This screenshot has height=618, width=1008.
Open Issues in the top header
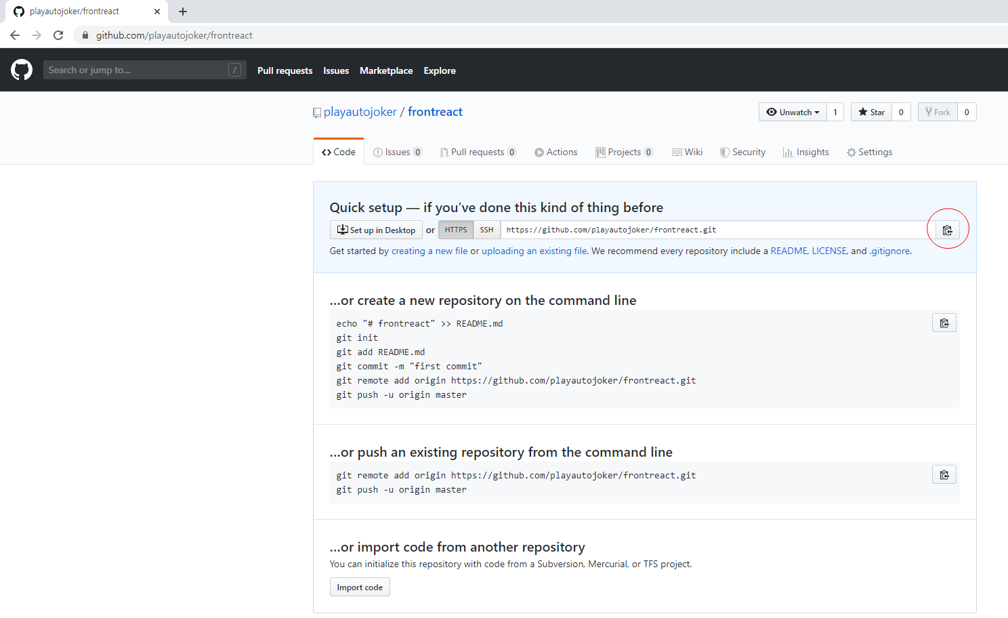pyautogui.click(x=336, y=70)
